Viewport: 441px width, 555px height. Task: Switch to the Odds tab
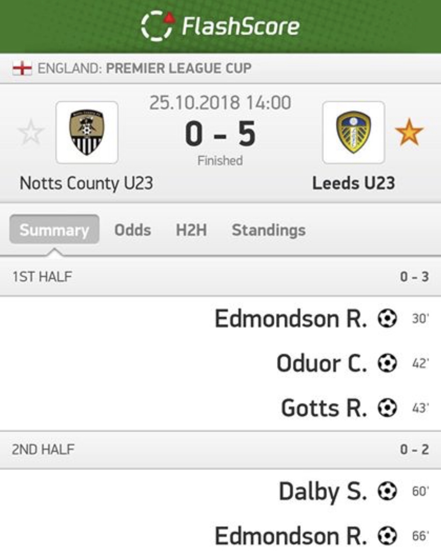click(133, 230)
